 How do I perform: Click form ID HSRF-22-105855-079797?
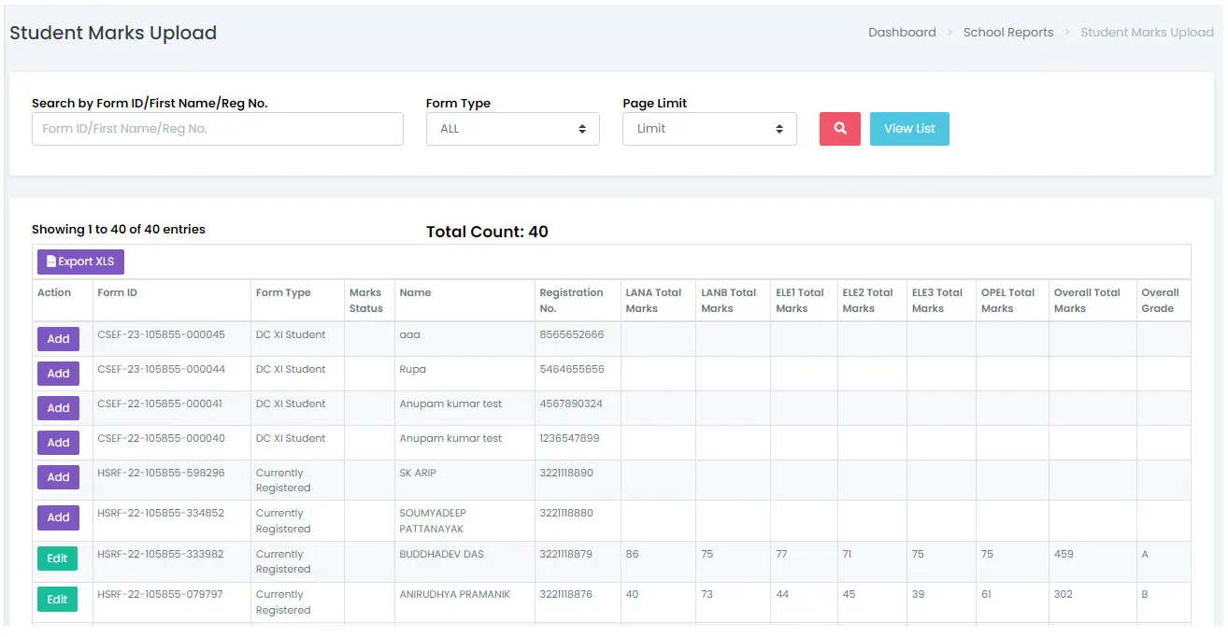tap(160, 594)
